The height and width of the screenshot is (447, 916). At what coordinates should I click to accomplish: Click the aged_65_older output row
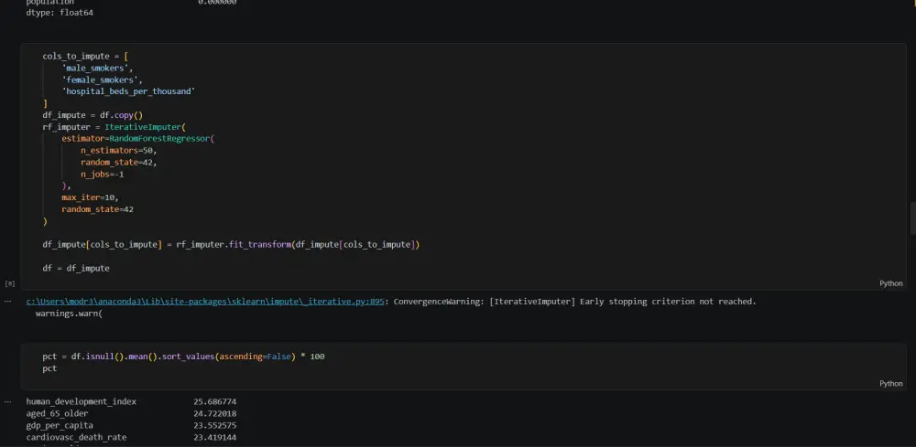click(x=131, y=414)
